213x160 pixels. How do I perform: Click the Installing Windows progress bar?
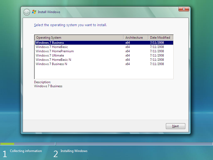134,144
